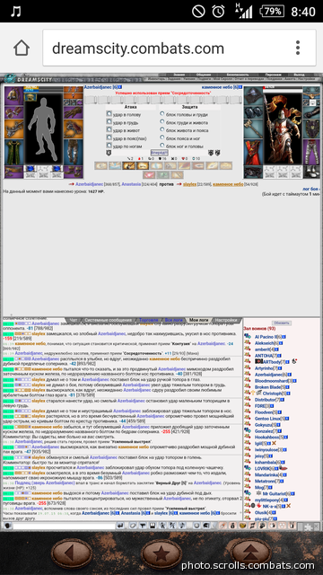Screen dimensions: 323x575
Task: Switch to the 'Торговля' tab
Action: 149,320
